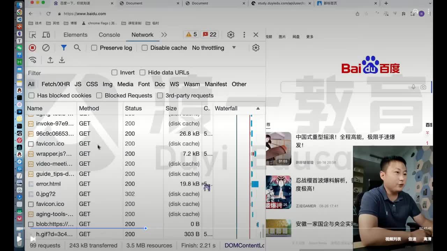Toggle the device toolbar icon
Screen dimensions: 447x251
pos(46,35)
